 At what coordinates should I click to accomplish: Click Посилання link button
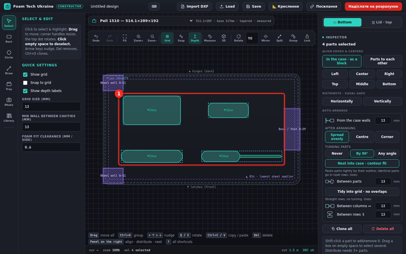324,6
